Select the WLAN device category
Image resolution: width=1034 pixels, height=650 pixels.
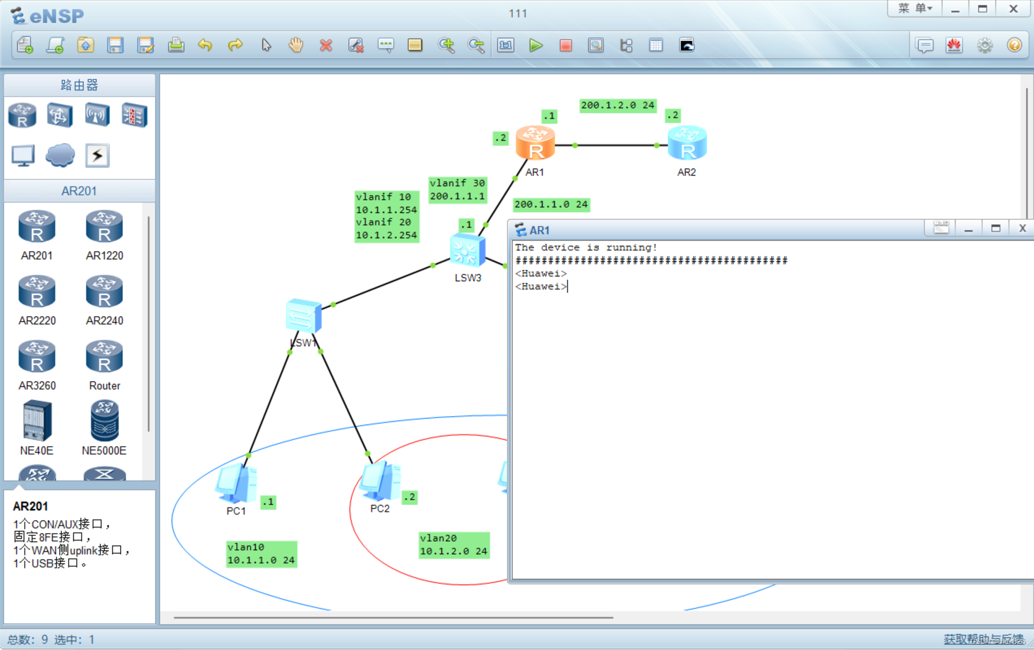point(97,115)
